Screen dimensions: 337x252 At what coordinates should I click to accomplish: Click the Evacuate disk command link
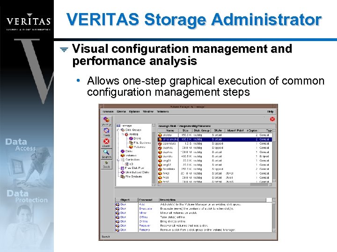[146, 209]
